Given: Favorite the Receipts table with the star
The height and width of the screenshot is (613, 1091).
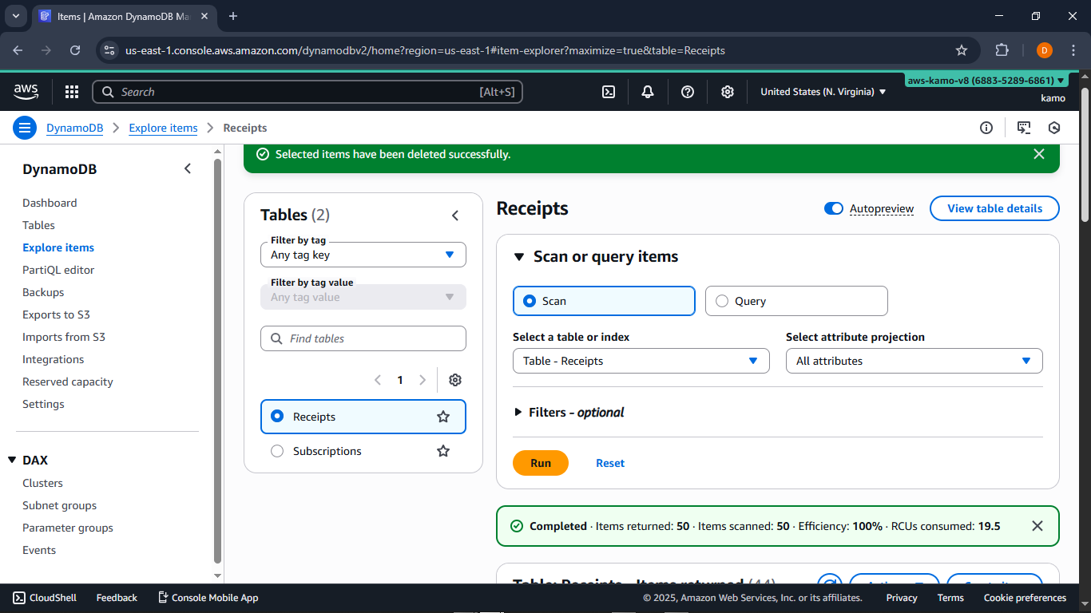Looking at the screenshot, I should pyautogui.click(x=442, y=416).
